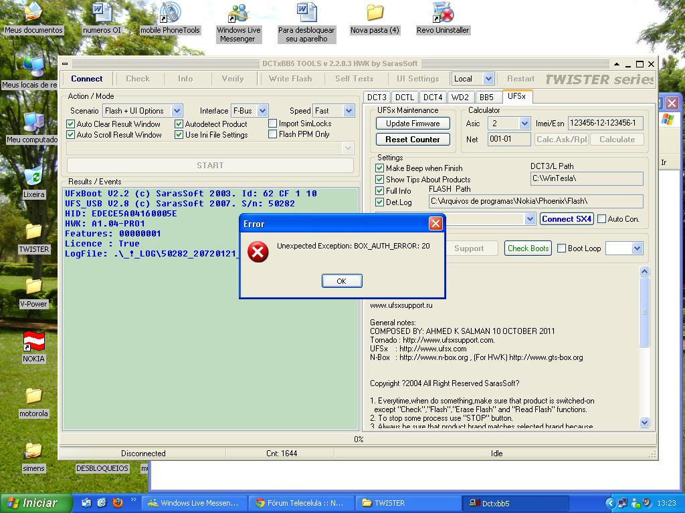Enable the Boot Loop checkbox
This screenshot has width=685, height=513.
point(562,248)
